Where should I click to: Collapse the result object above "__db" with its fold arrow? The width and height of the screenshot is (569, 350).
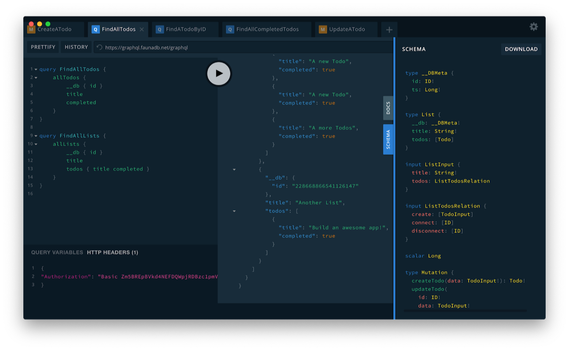click(234, 169)
